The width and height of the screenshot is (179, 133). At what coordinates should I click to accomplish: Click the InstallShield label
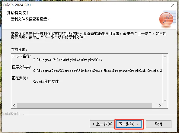pos(11,114)
